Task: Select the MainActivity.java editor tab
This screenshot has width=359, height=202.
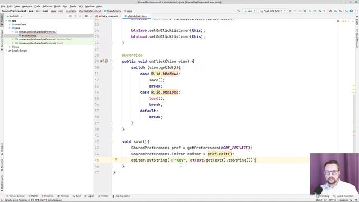Action: pos(137,16)
